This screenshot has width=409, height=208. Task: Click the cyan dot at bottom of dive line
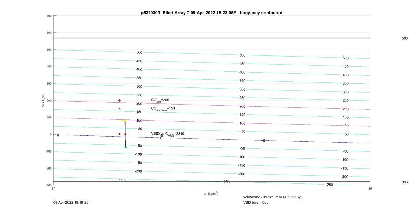point(125,147)
